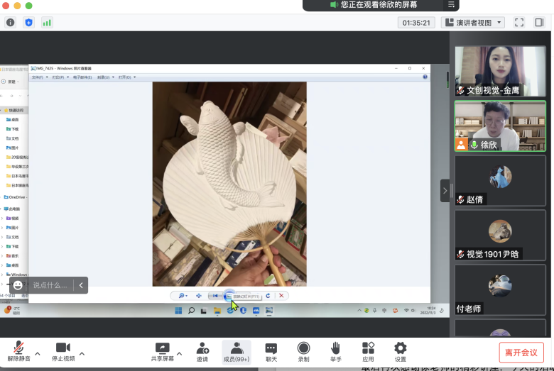
Task: Start recording with the 录制 button
Action: (303, 352)
